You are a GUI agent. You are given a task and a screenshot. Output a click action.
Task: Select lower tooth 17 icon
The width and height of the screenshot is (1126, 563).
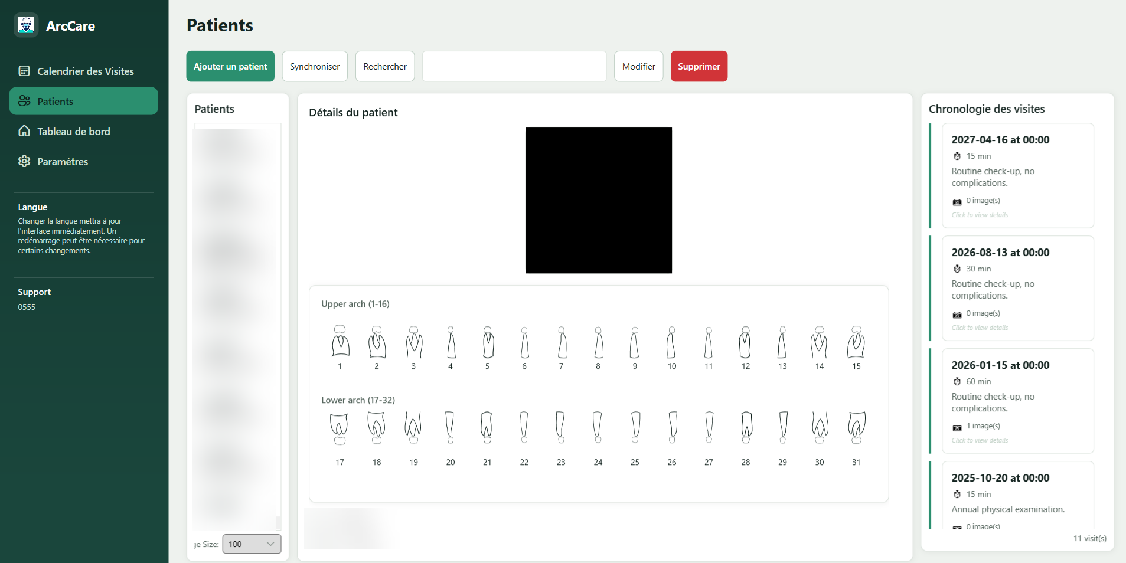click(x=340, y=428)
